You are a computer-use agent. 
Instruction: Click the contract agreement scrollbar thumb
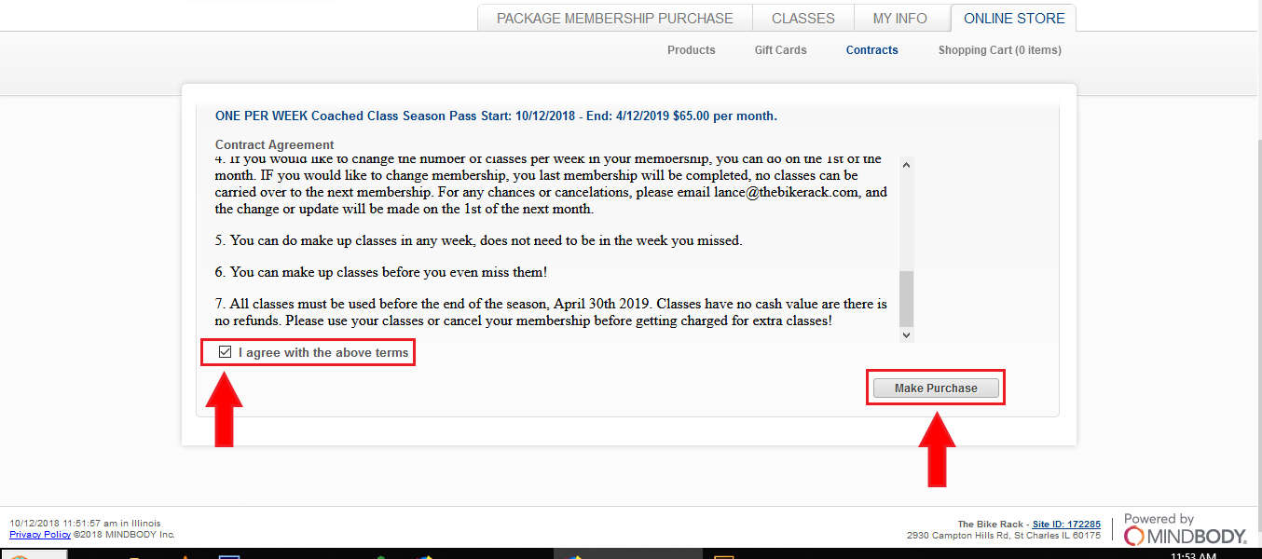coord(906,296)
